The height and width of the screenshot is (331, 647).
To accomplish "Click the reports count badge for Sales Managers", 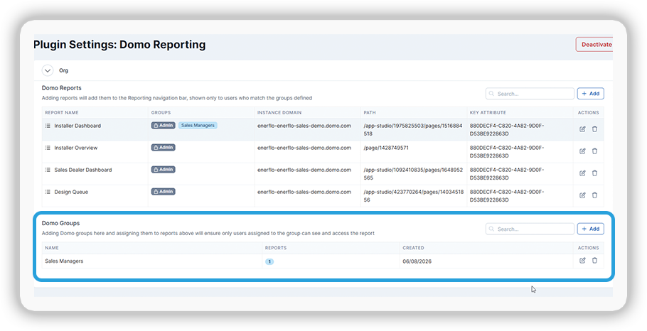I will 269,261.
